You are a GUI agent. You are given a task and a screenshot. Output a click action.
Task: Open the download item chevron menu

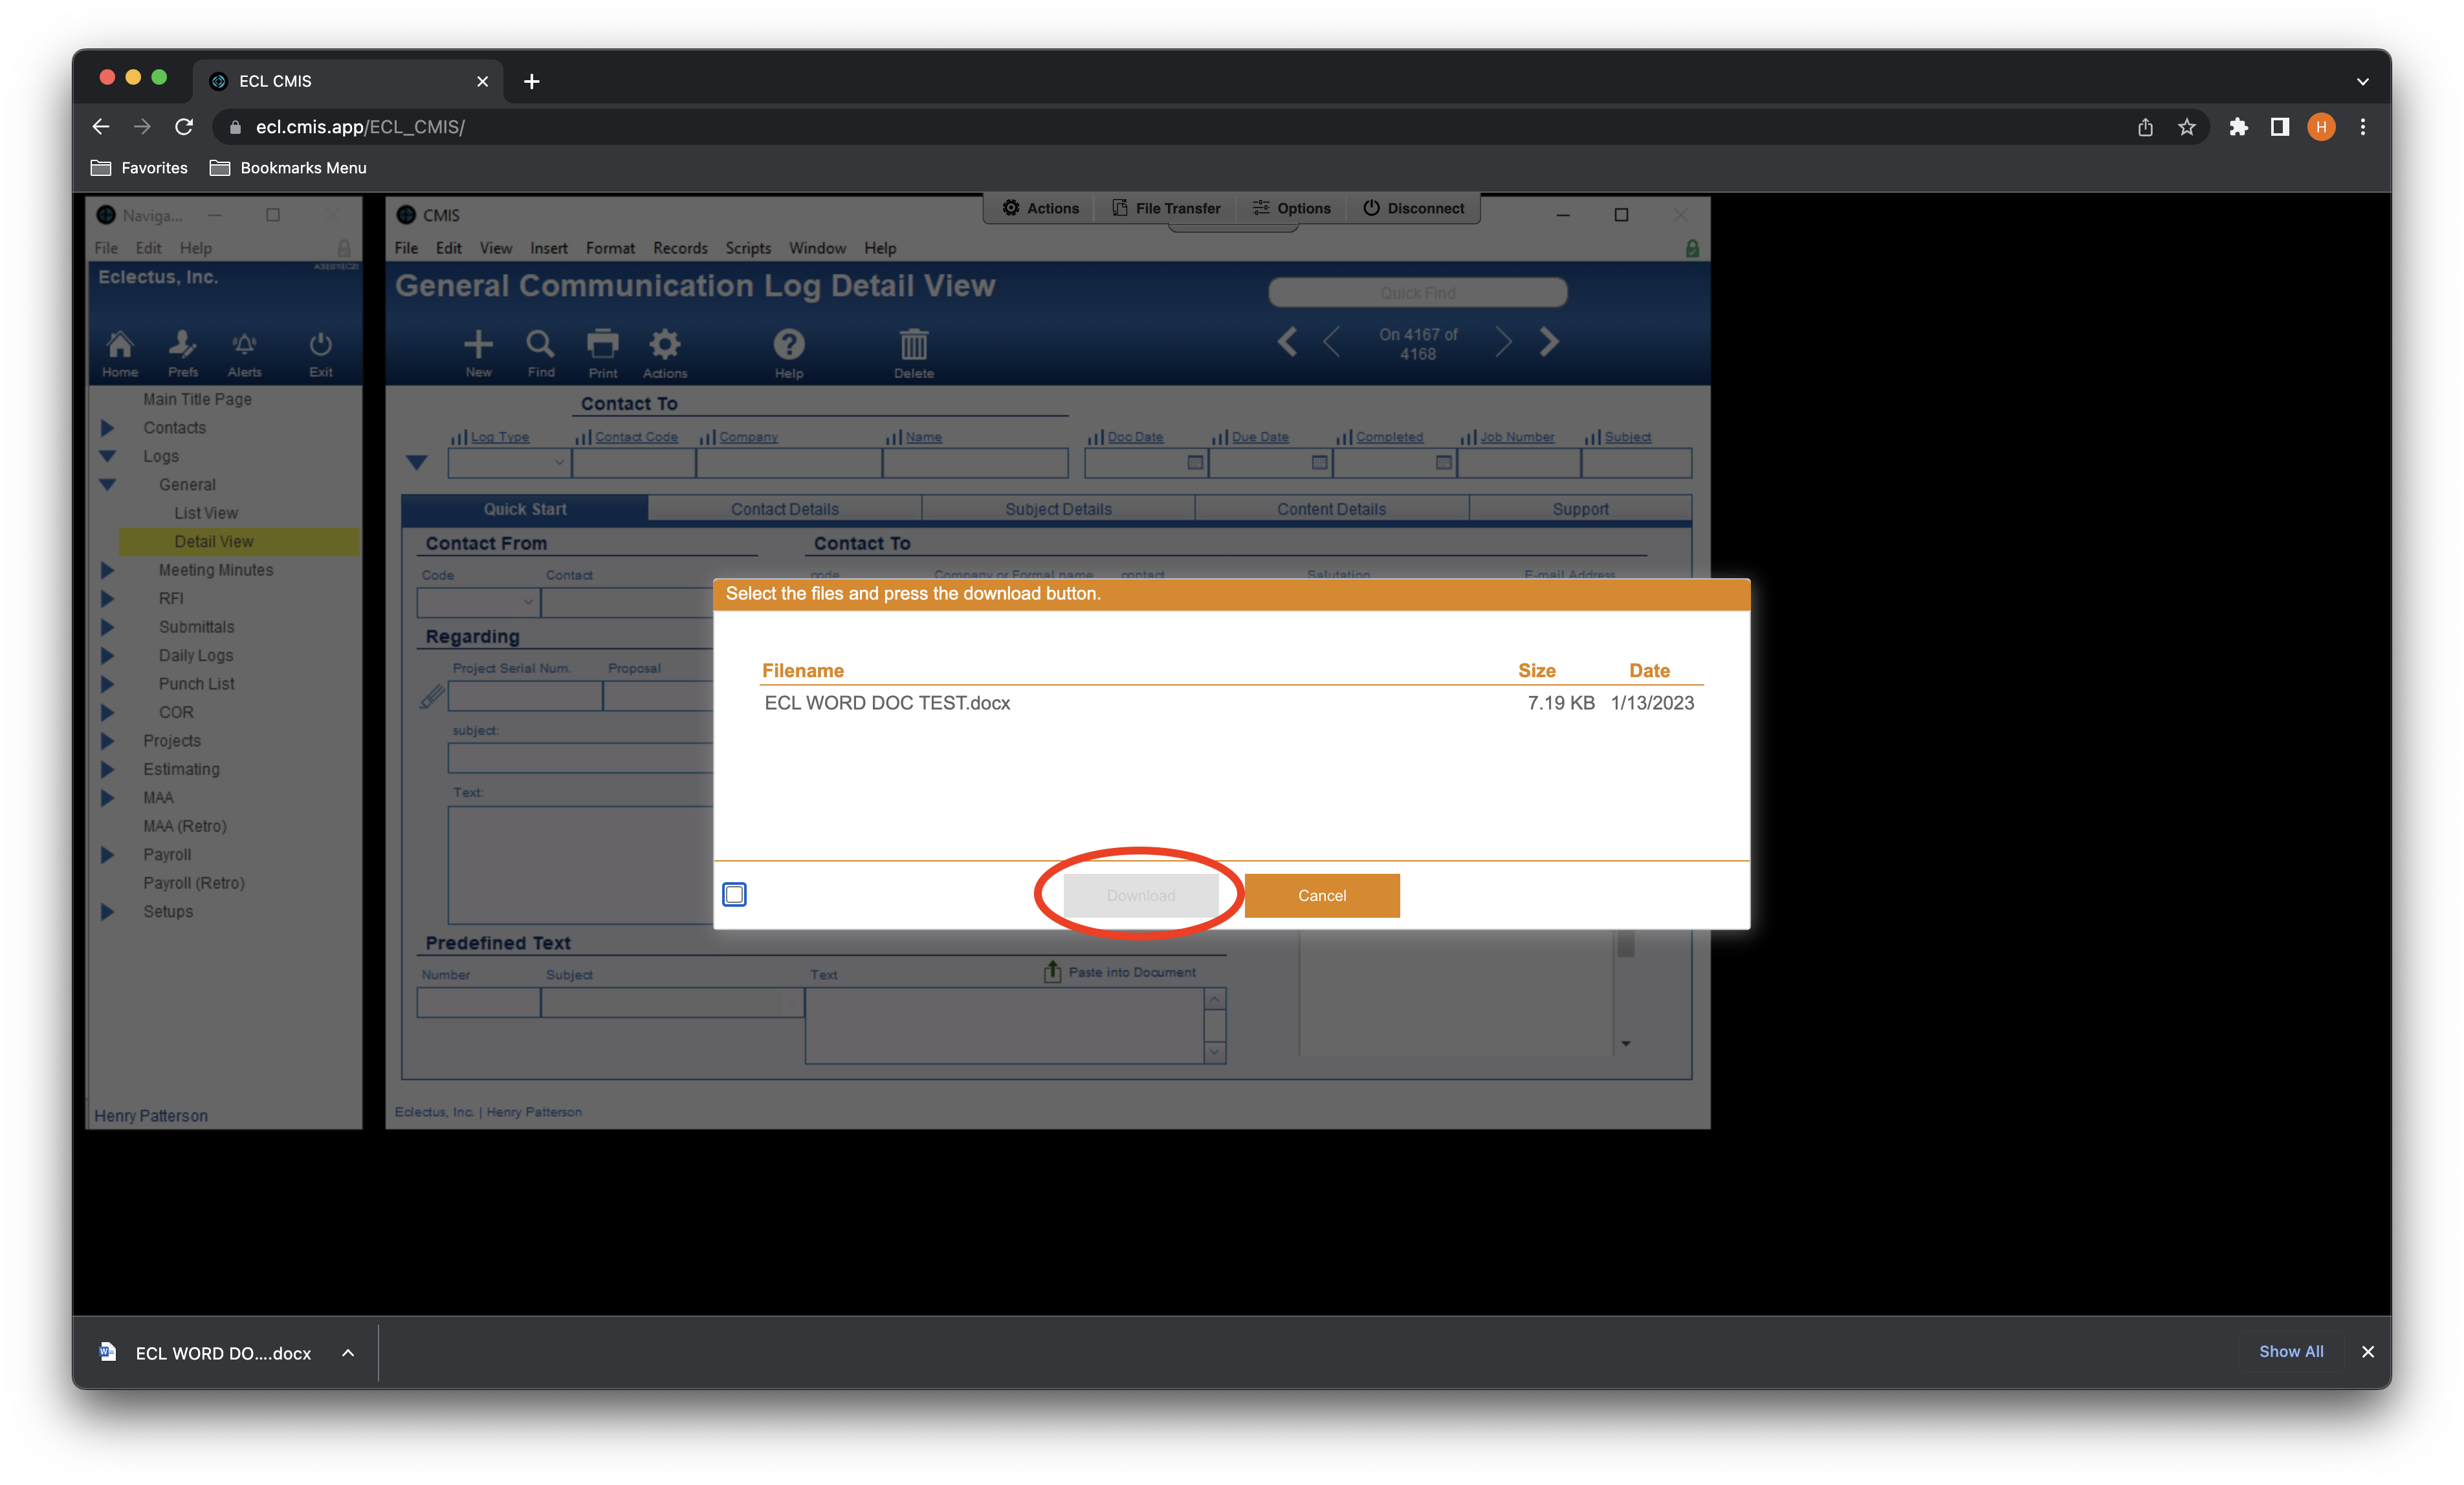click(x=348, y=1353)
